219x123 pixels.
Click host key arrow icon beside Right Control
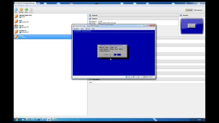point(144,77)
